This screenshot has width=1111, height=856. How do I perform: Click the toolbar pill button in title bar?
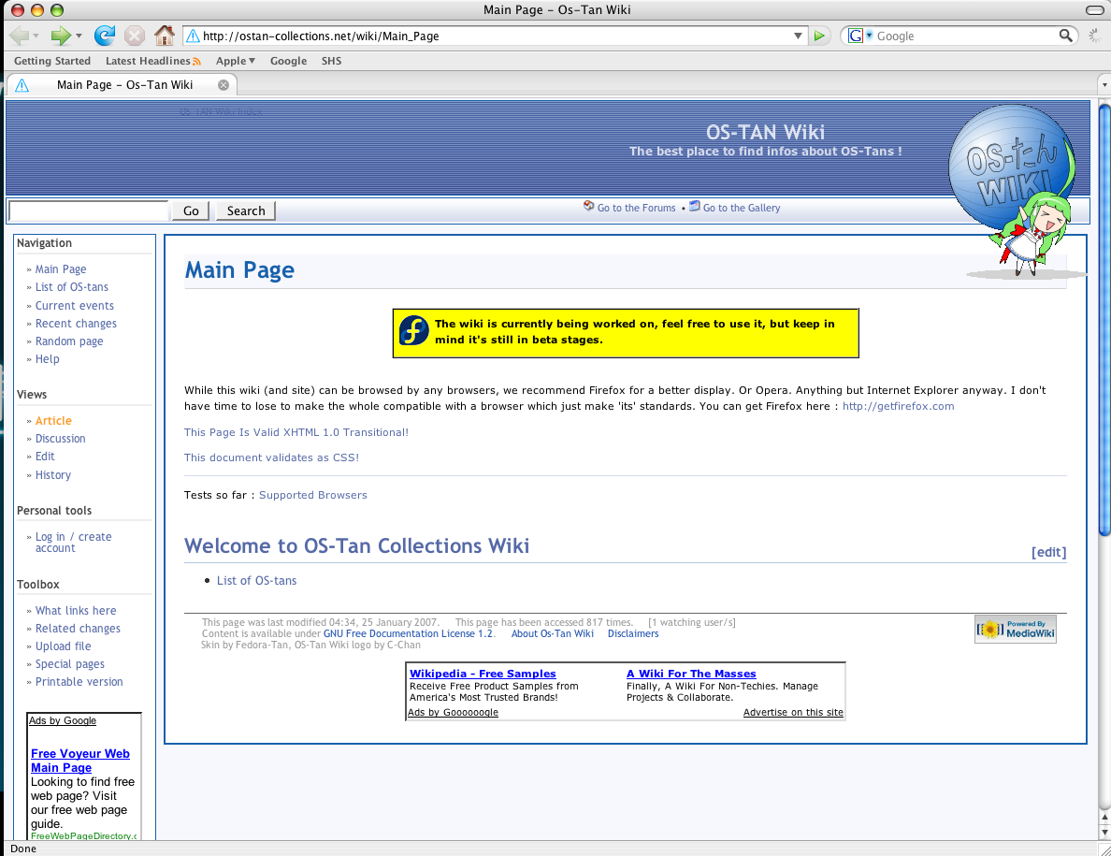click(x=1095, y=10)
